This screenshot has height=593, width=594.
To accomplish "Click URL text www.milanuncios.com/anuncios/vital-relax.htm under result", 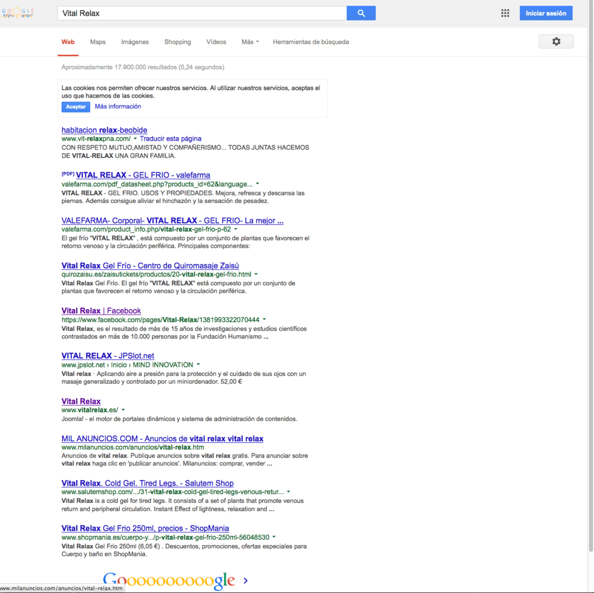I will (x=133, y=447).
